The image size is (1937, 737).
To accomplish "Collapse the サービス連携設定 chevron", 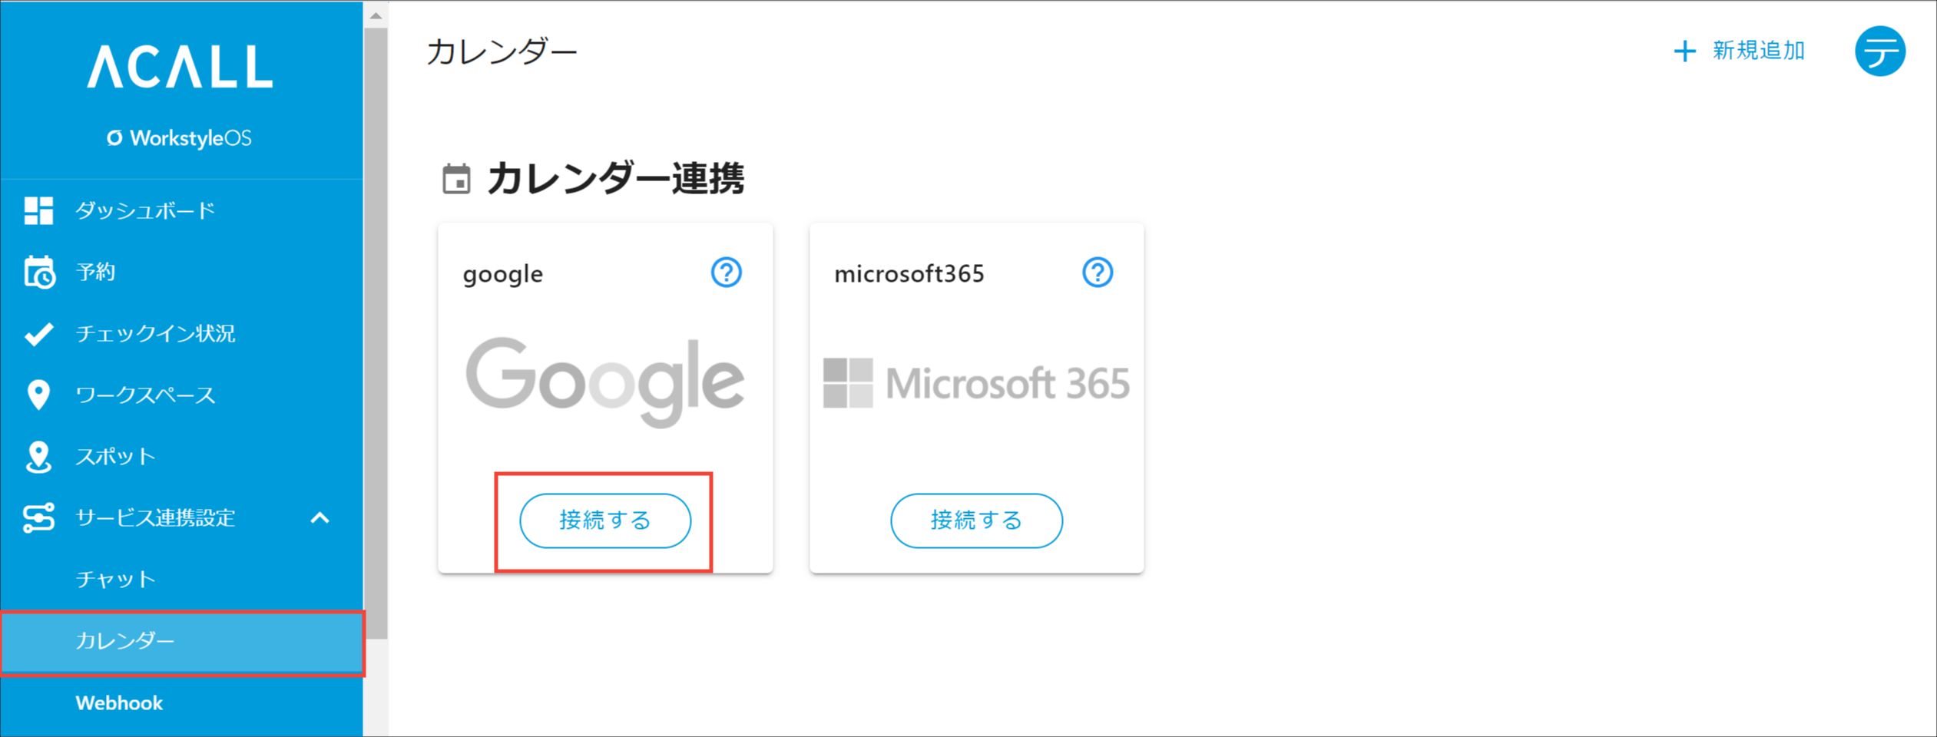I will [x=320, y=518].
